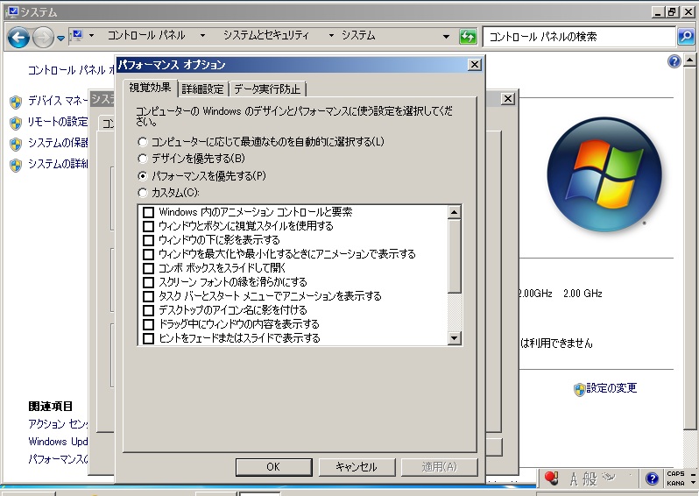
Task: Click the refresh icon beside the address bar
Action: tap(469, 36)
